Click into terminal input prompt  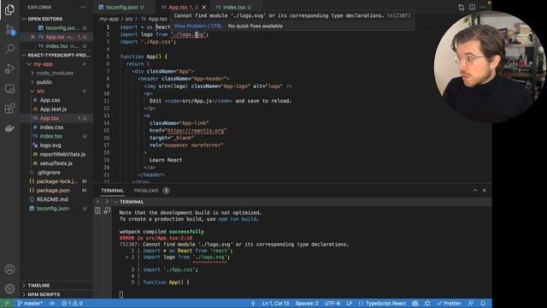pyautogui.click(x=121, y=294)
